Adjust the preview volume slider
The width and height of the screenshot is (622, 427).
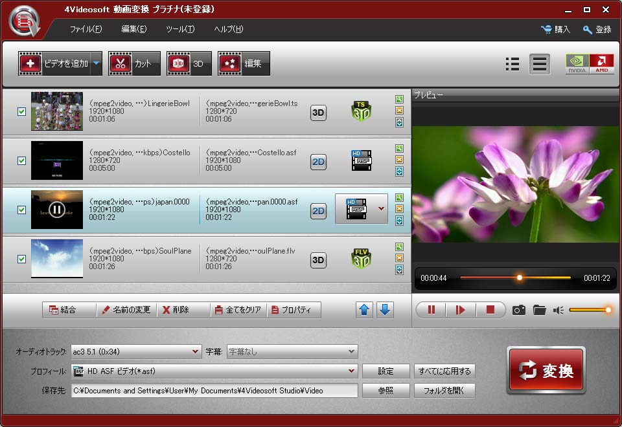(x=590, y=310)
